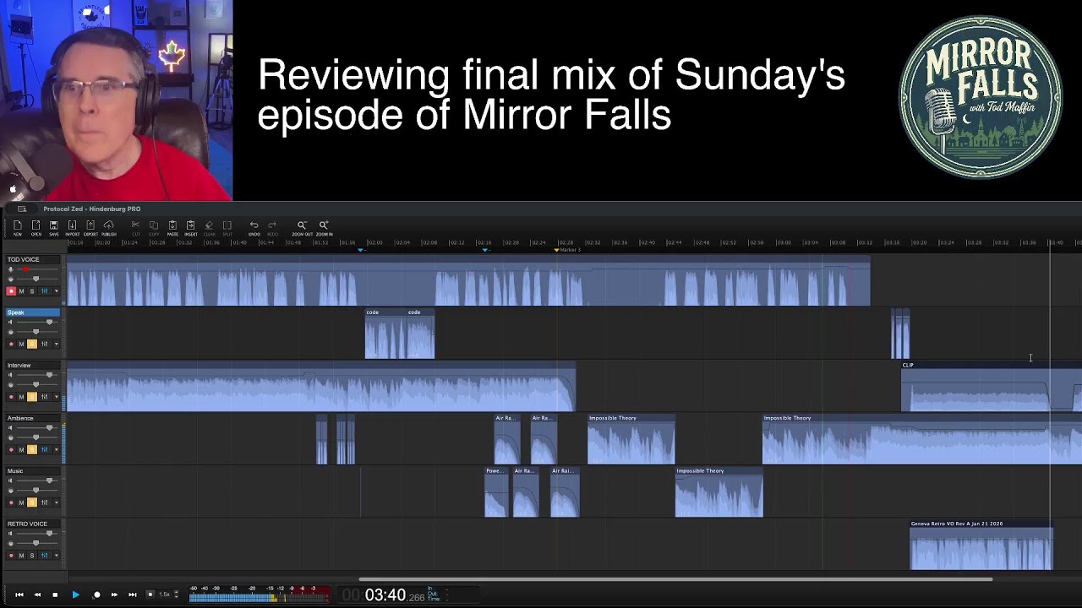The width and height of the screenshot is (1082, 608).
Task: Arm record on the Interview track
Action: (x=11, y=397)
